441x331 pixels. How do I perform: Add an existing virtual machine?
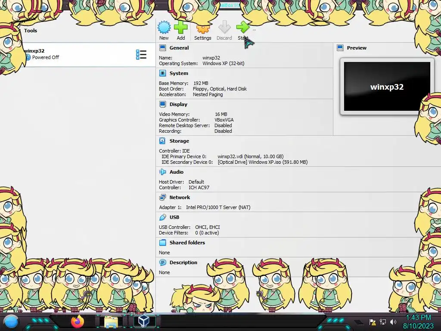pyautogui.click(x=181, y=31)
